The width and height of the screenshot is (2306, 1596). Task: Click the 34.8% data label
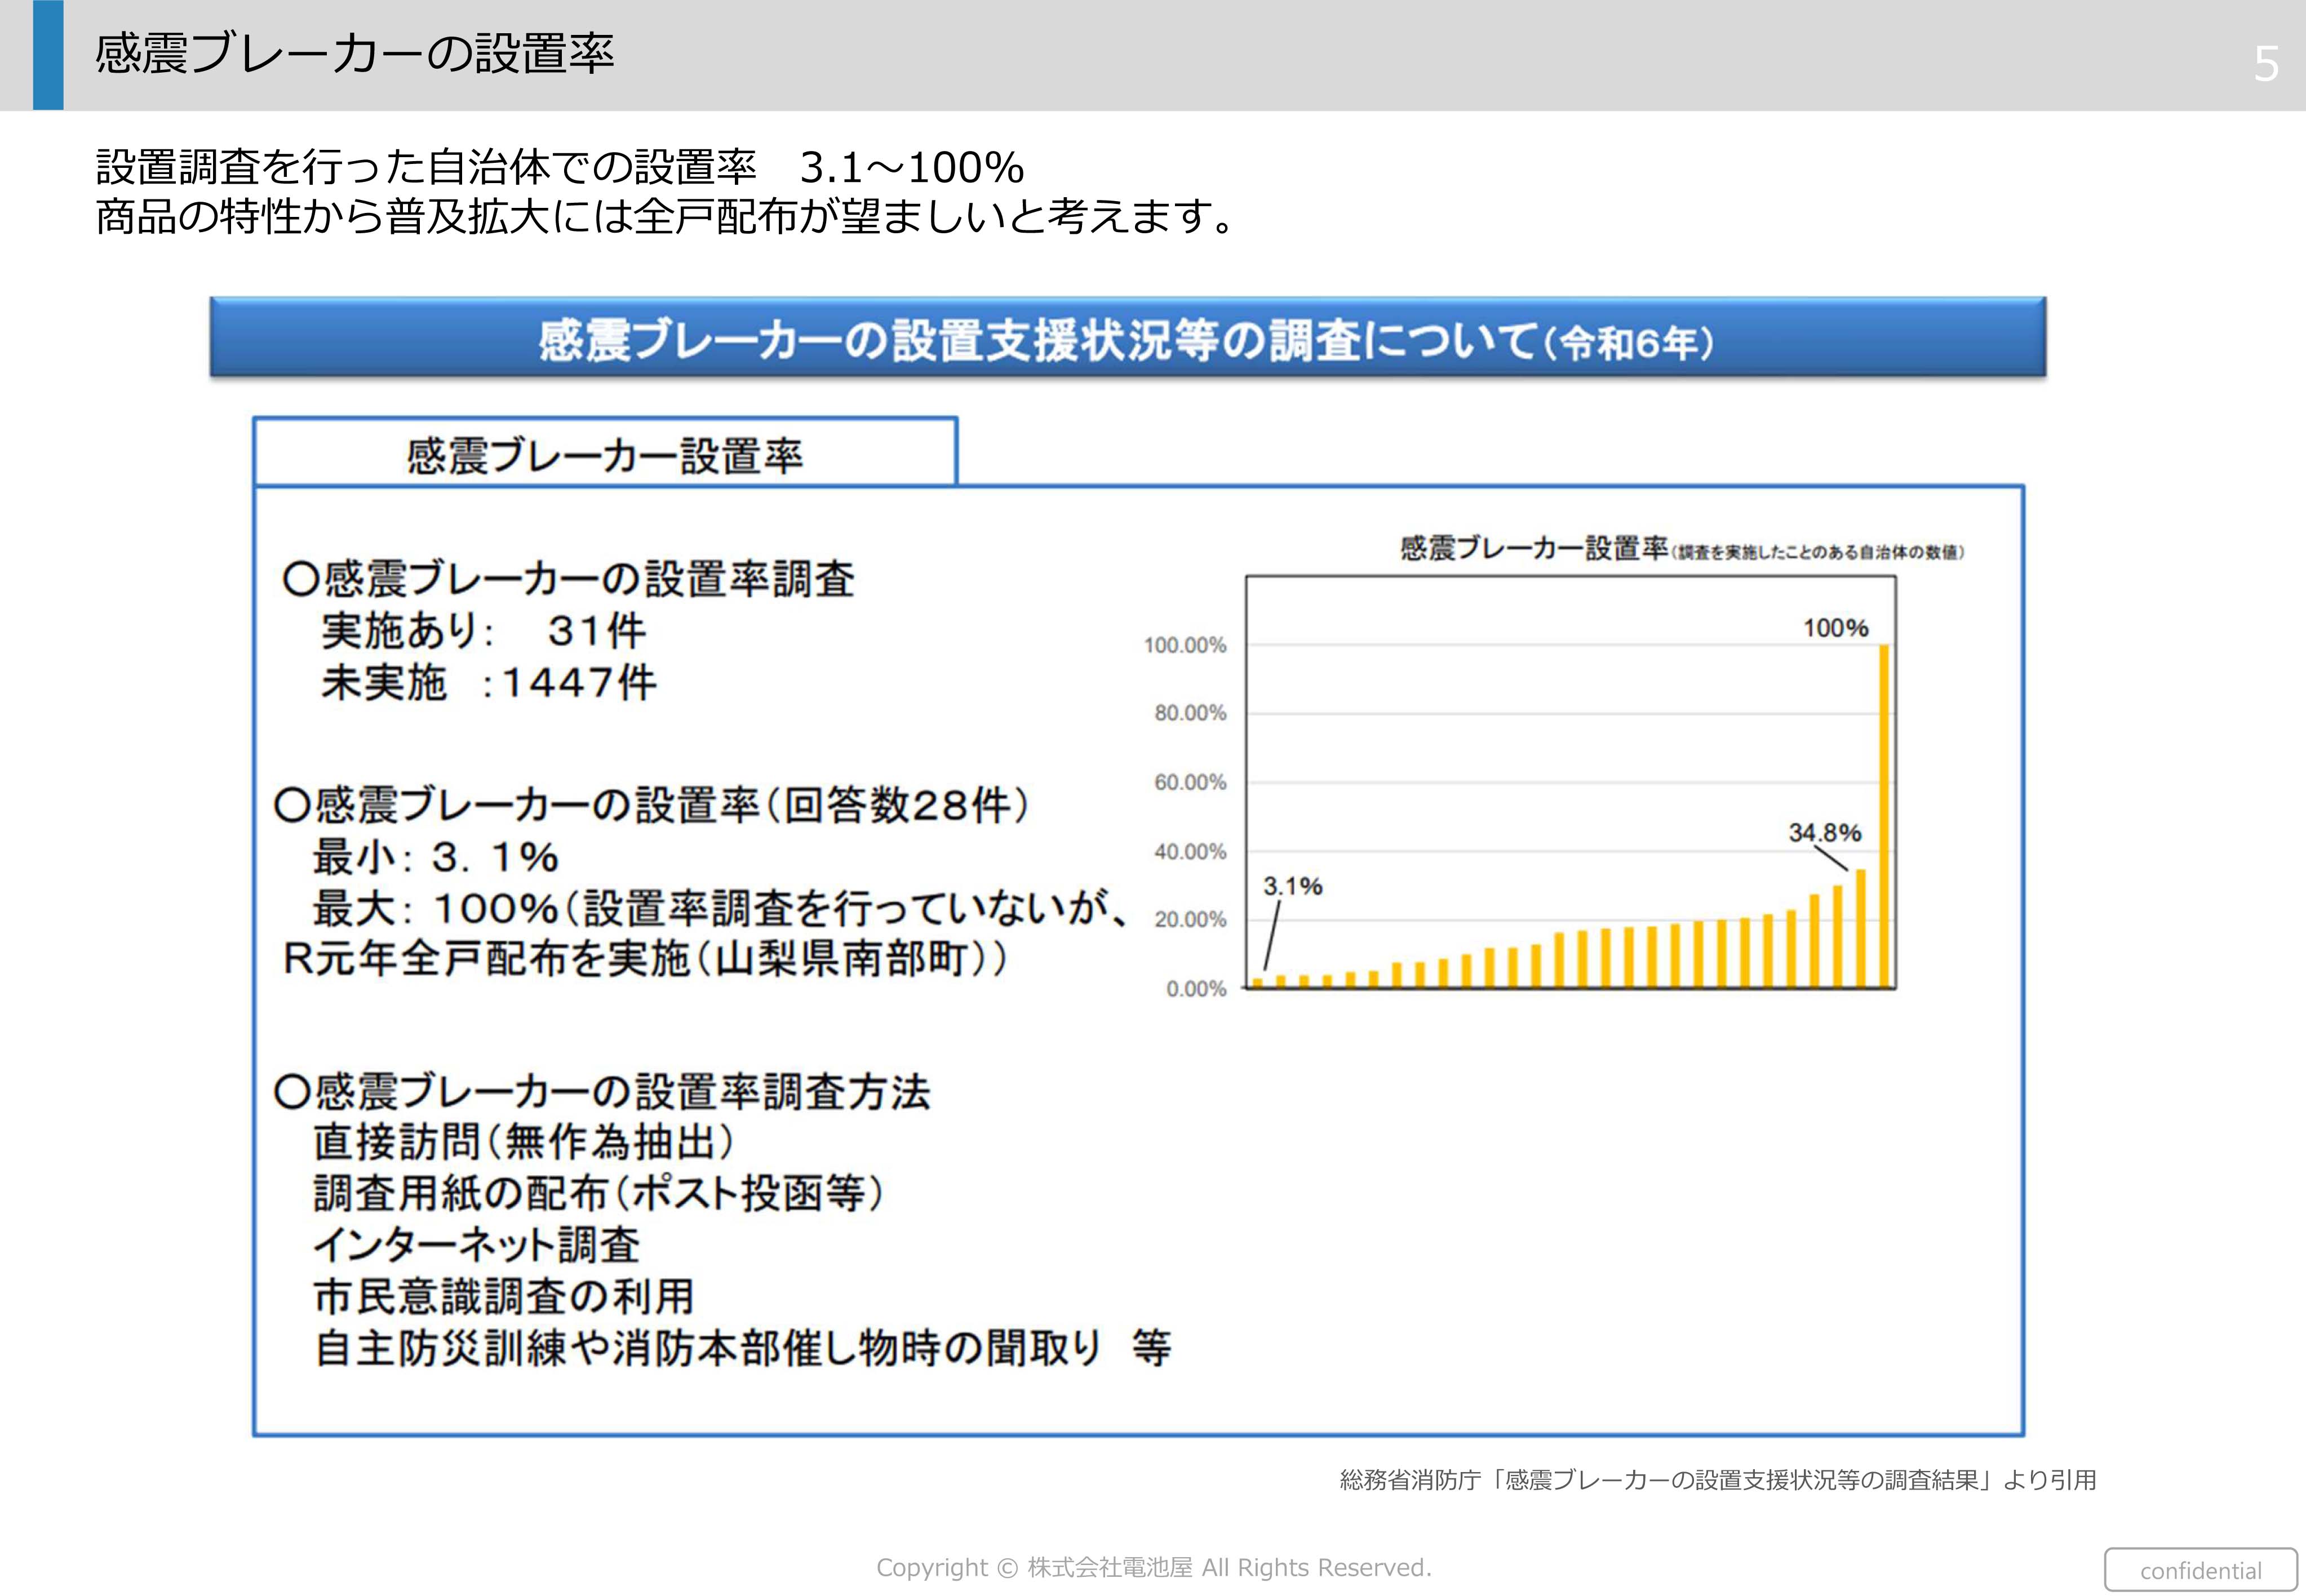coord(1824,833)
